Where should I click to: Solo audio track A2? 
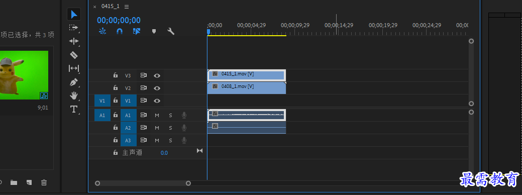pos(170,128)
